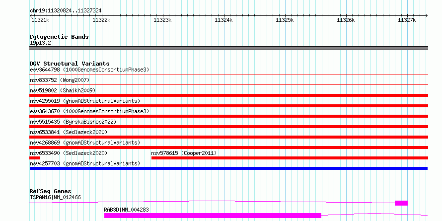Select the blue bar for nsv4257703
The height and width of the screenshot is (221, 442).
[228, 168]
